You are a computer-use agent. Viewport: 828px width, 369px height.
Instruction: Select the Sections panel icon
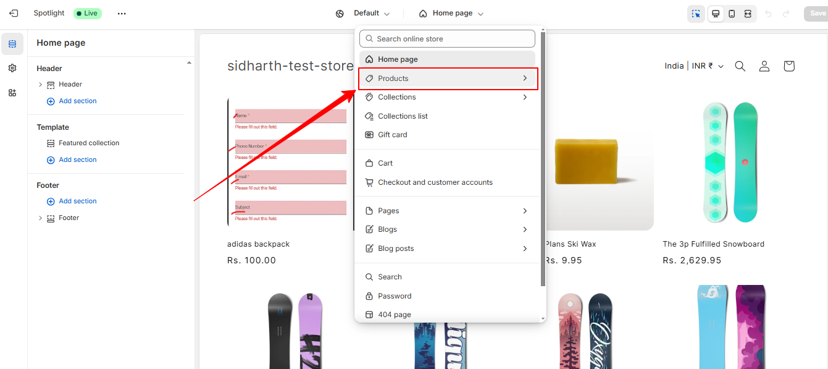12,44
